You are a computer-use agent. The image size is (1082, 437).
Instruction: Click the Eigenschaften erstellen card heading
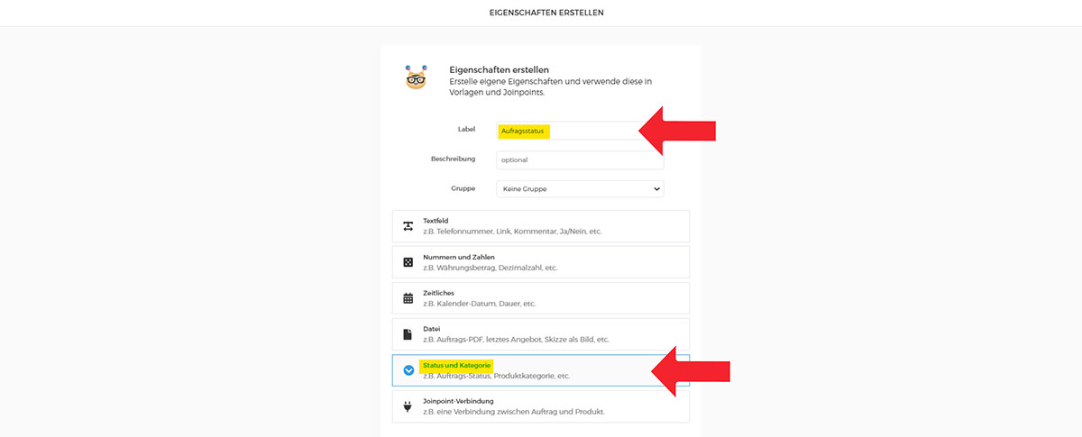500,69
